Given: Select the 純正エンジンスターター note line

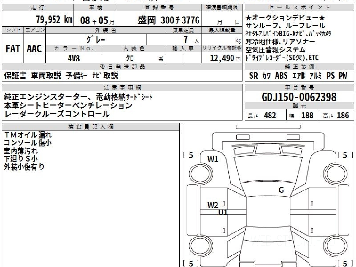Looking at the screenshot, I should (78, 97).
